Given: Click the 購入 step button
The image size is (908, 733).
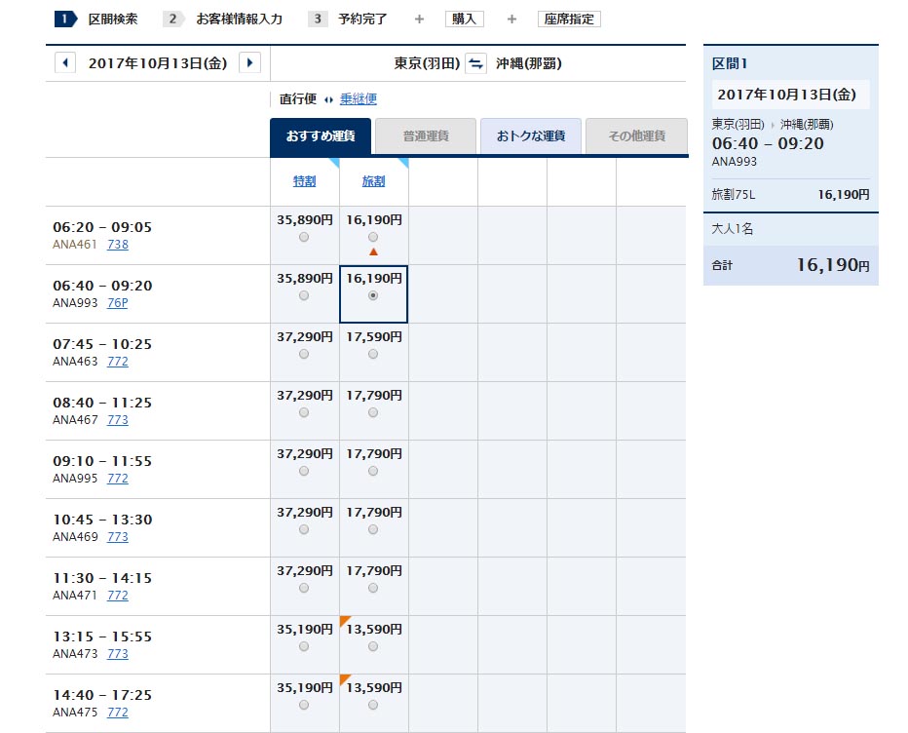Looking at the screenshot, I should [464, 19].
